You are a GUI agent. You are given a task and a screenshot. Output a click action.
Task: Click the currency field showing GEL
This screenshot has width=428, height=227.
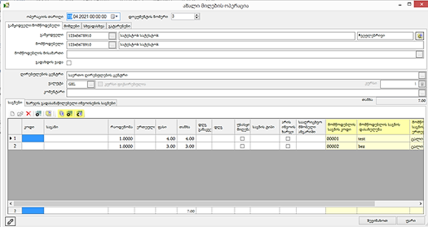pos(77,84)
